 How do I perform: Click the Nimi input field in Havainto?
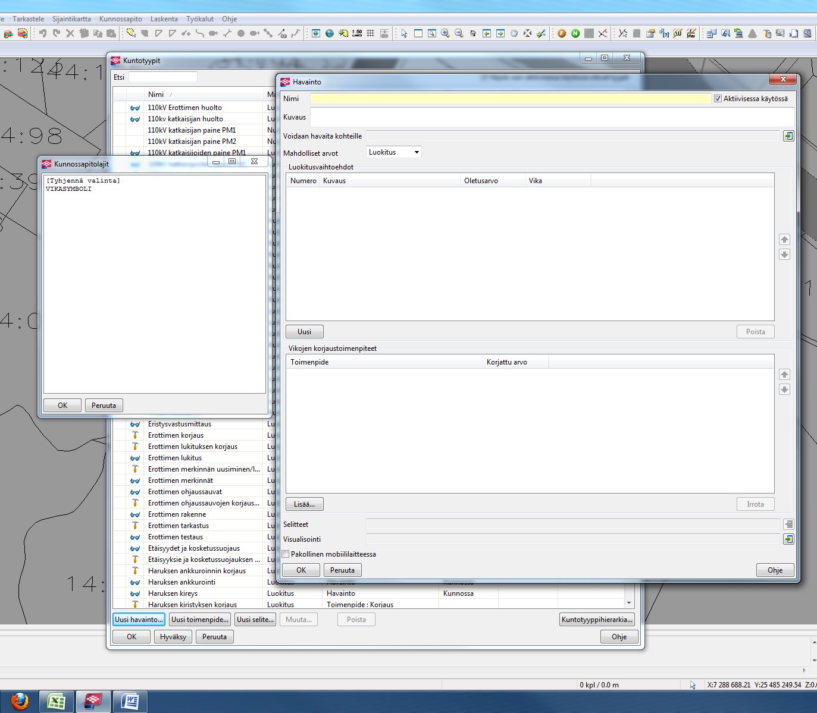pyautogui.click(x=511, y=99)
